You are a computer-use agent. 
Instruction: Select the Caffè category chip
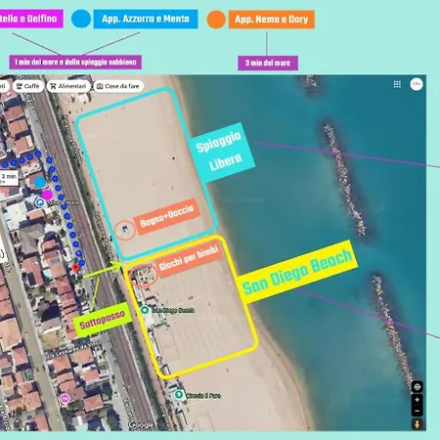[x=28, y=86]
